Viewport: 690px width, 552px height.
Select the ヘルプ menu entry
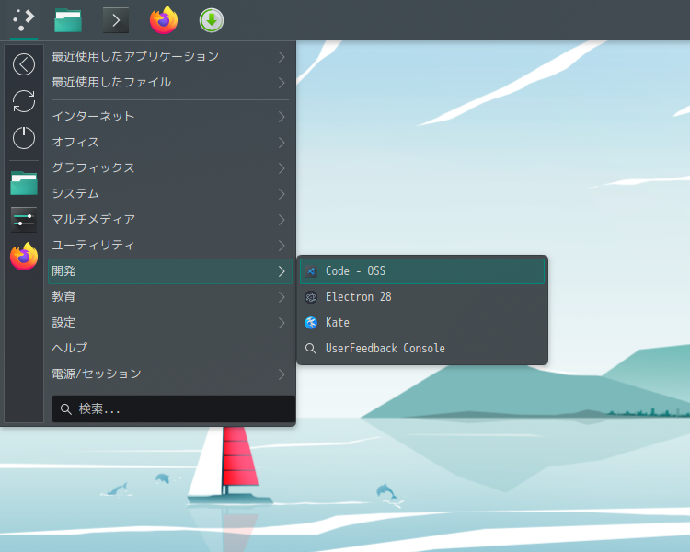click(169, 348)
